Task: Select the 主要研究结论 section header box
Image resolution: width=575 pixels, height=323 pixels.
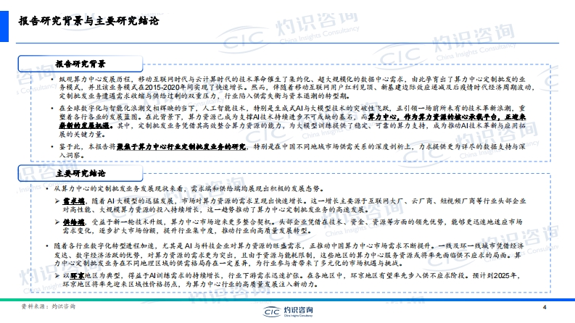Action: pyautogui.click(x=80, y=173)
